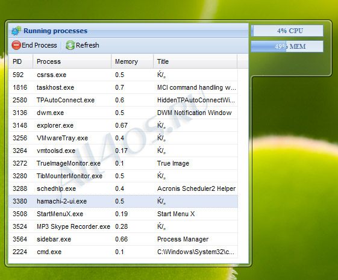Select the vmtoolsd.exe process
The height and width of the screenshot is (280, 338).
tap(123, 151)
